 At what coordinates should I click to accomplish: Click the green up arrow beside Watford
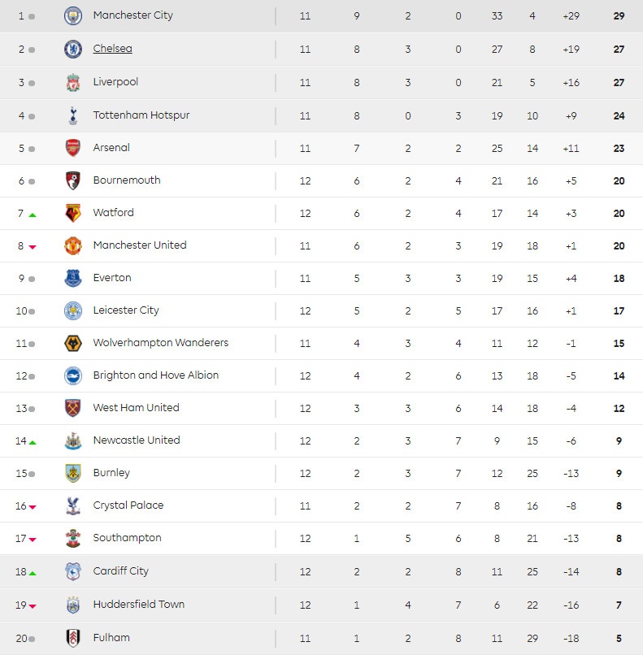pos(33,215)
